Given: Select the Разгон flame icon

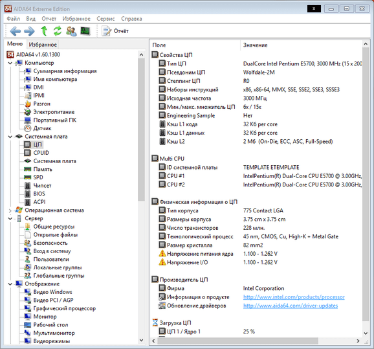Looking at the screenshot, I should (28, 104).
